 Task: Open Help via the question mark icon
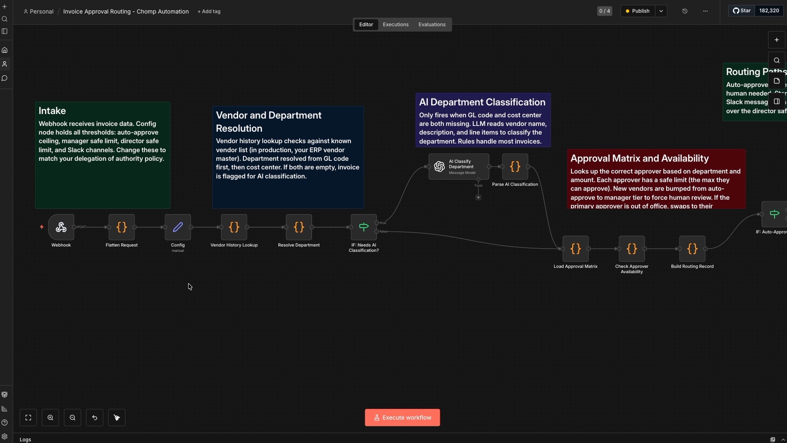click(x=5, y=423)
